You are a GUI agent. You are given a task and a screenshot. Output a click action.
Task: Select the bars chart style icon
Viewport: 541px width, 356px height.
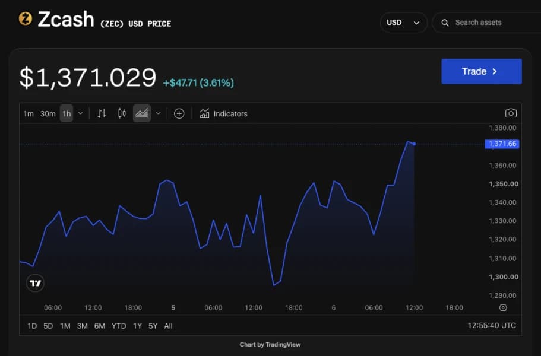point(102,113)
